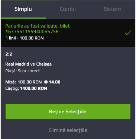Image resolution: width=136 pixels, height=139 pixels.
Task: Click the 1 linii - 100.00 RON summary
Action: [25, 38]
